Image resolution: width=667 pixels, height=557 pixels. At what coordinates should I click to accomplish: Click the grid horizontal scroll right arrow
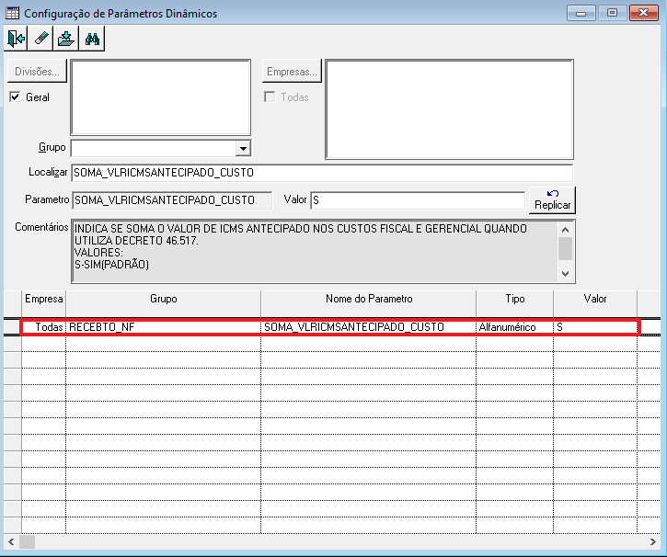tap(653, 541)
